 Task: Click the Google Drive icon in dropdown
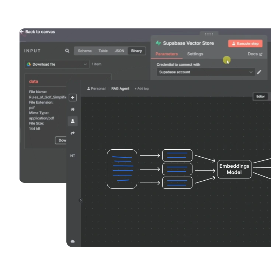pyautogui.click(x=29, y=64)
